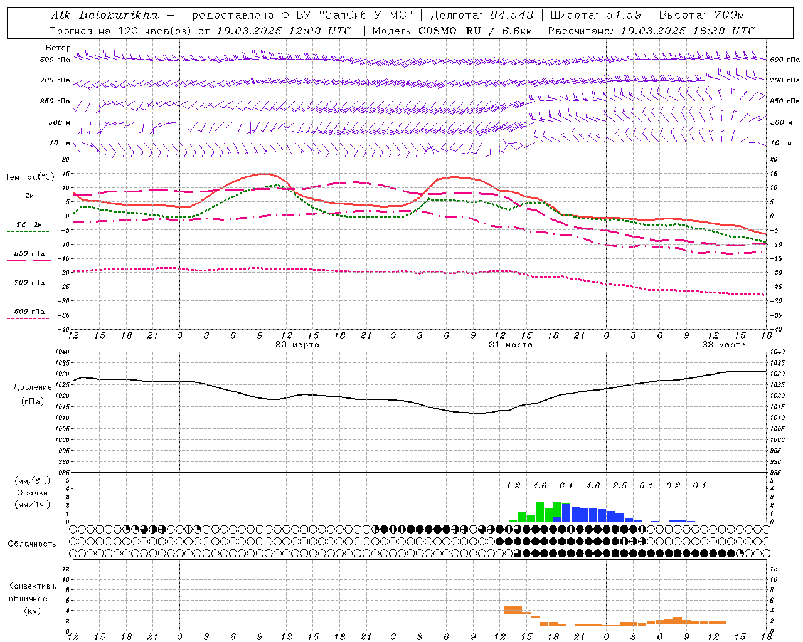Click the 0.2 three-hour precipitation value
Viewport: 803px width, 642px height.
[x=673, y=485]
